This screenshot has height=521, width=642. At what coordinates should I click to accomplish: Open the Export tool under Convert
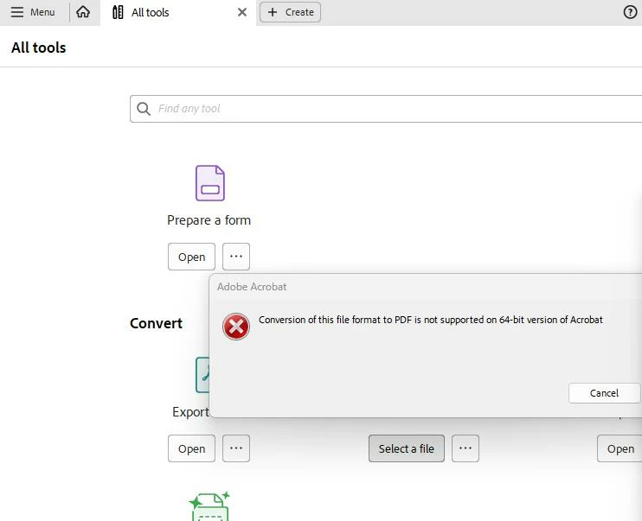pos(191,448)
